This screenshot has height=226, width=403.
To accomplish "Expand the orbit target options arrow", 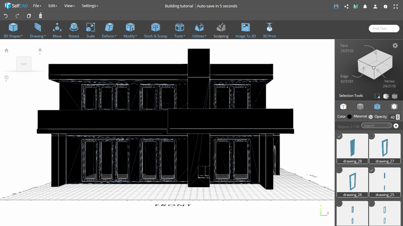I will [6, 82].
